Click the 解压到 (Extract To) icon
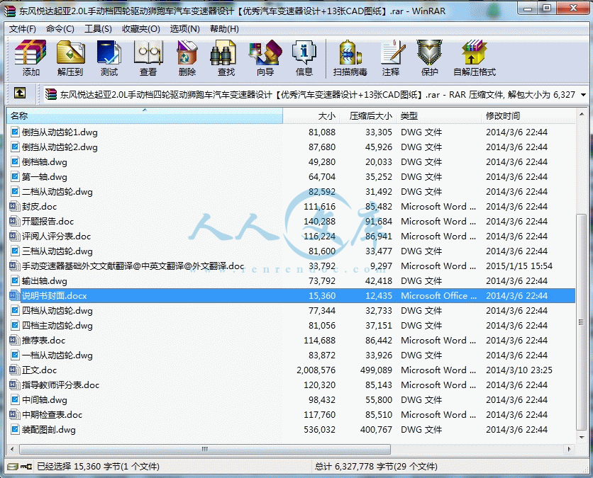This screenshot has height=478, width=593. coord(70,58)
